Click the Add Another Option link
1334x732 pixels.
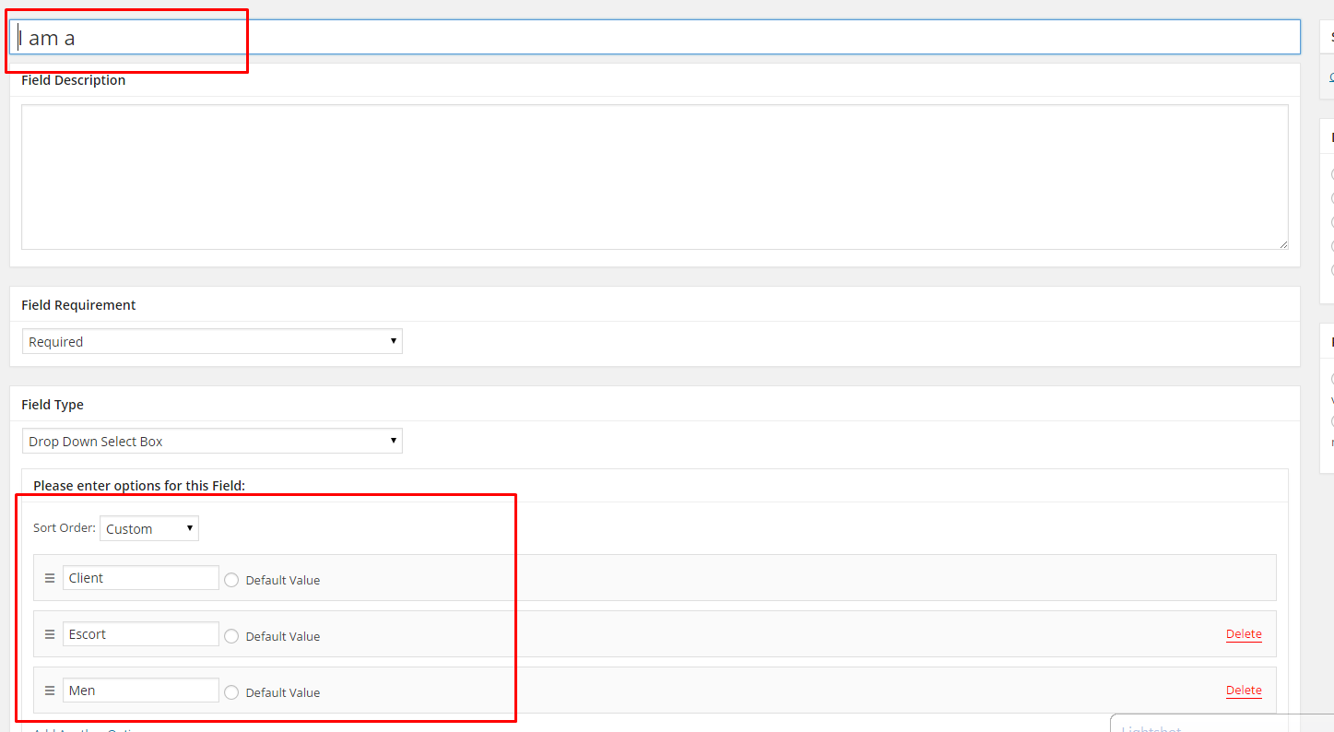pyautogui.click(x=85, y=729)
